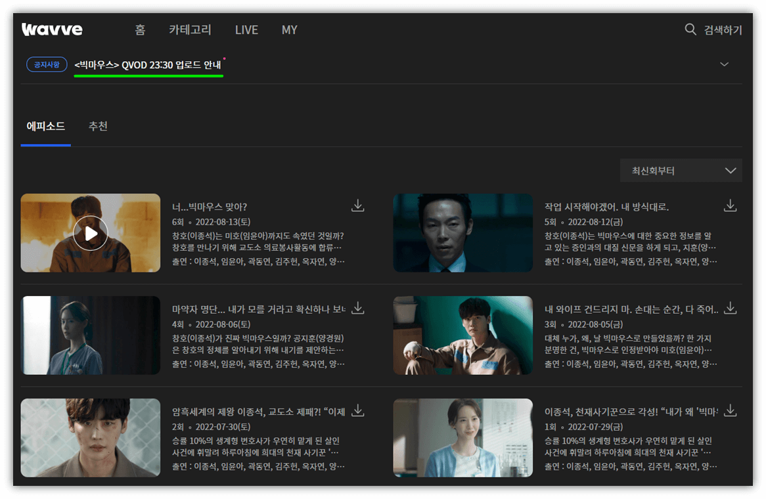Download episode 3 내 와이프 건드리지 마

[x=730, y=307]
